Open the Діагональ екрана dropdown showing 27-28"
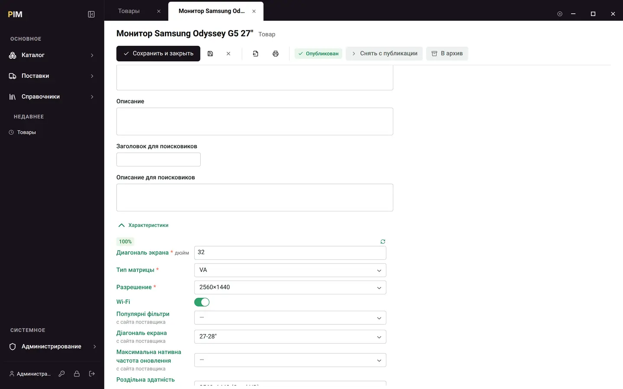Screen dimensions: 623x389 point(290,337)
